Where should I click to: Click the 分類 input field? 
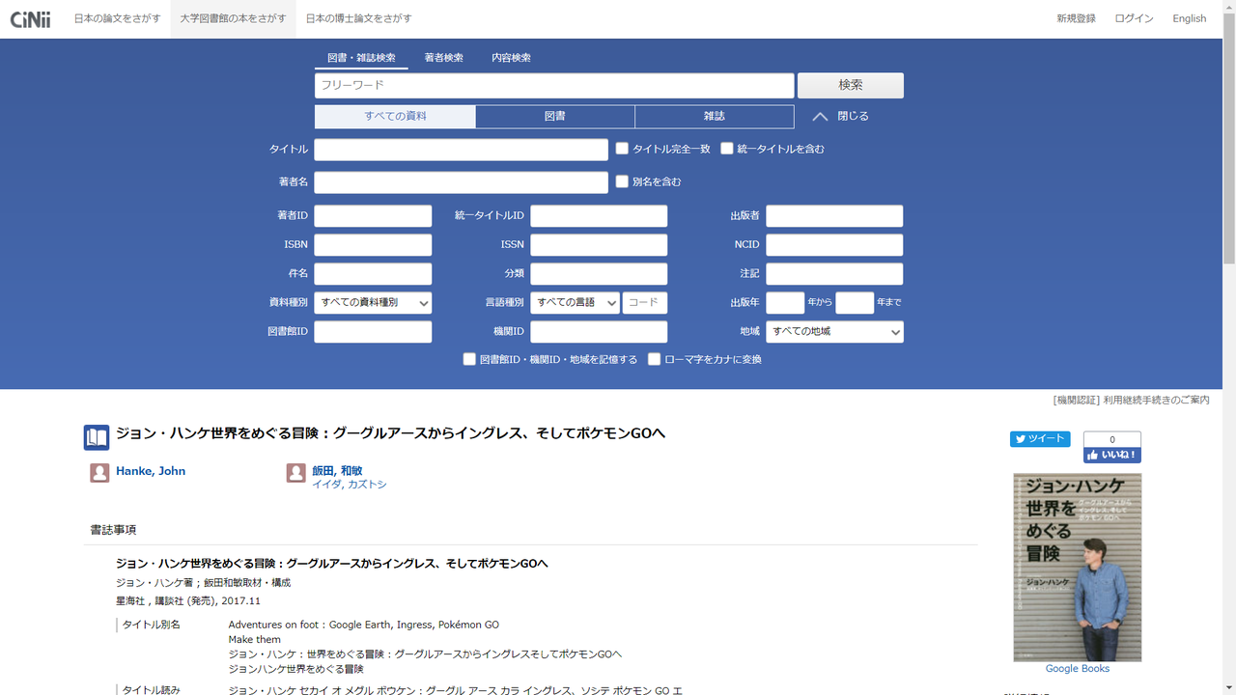tap(599, 273)
